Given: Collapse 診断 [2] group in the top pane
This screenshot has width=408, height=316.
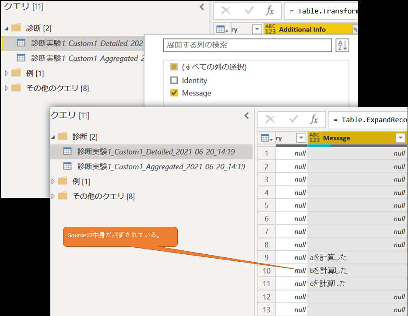Looking at the screenshot, I should pyautogui.click(x=7, y=28).
